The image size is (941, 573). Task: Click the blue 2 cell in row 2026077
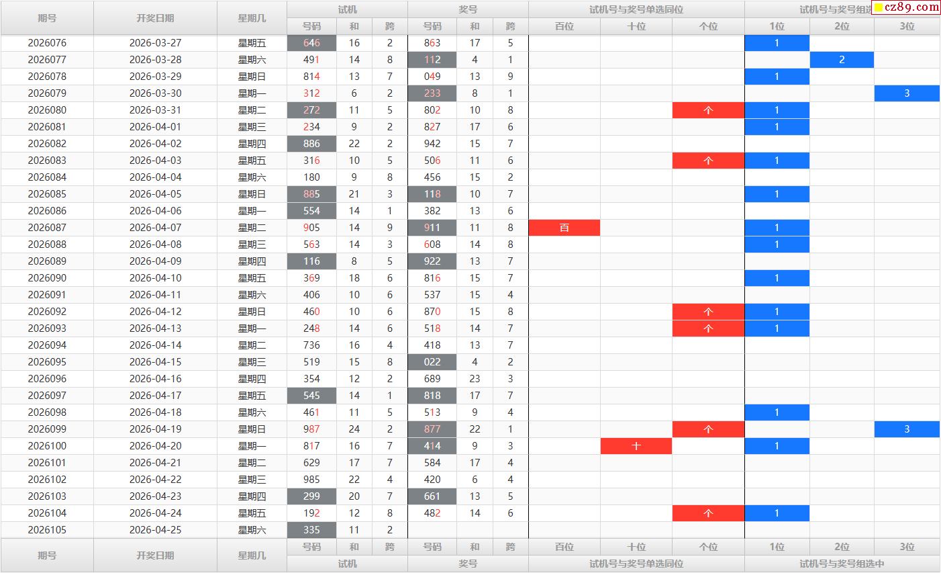[842, 60]
